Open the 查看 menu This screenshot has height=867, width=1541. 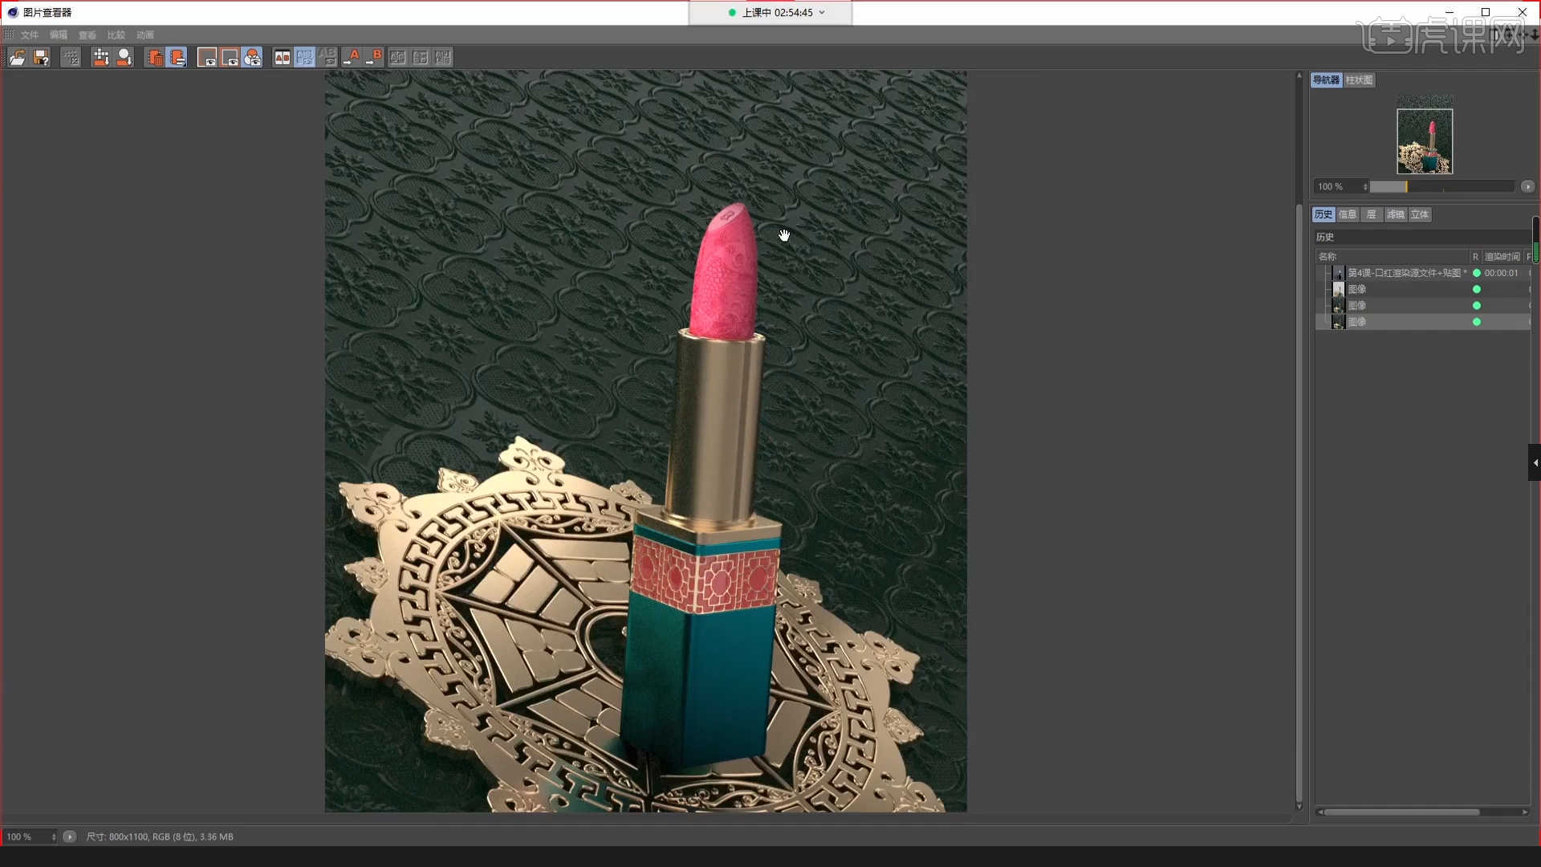[87, 35]
